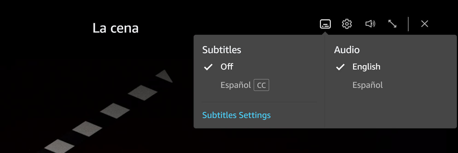Click the Subtitles heading
Viewport: 458px width, 153px height.
[221, 50]
